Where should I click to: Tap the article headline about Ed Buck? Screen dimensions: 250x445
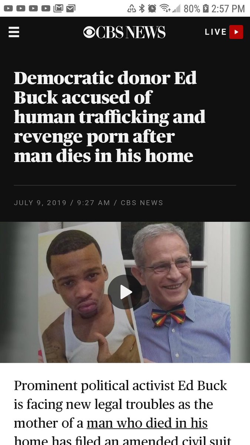(110, 117)
